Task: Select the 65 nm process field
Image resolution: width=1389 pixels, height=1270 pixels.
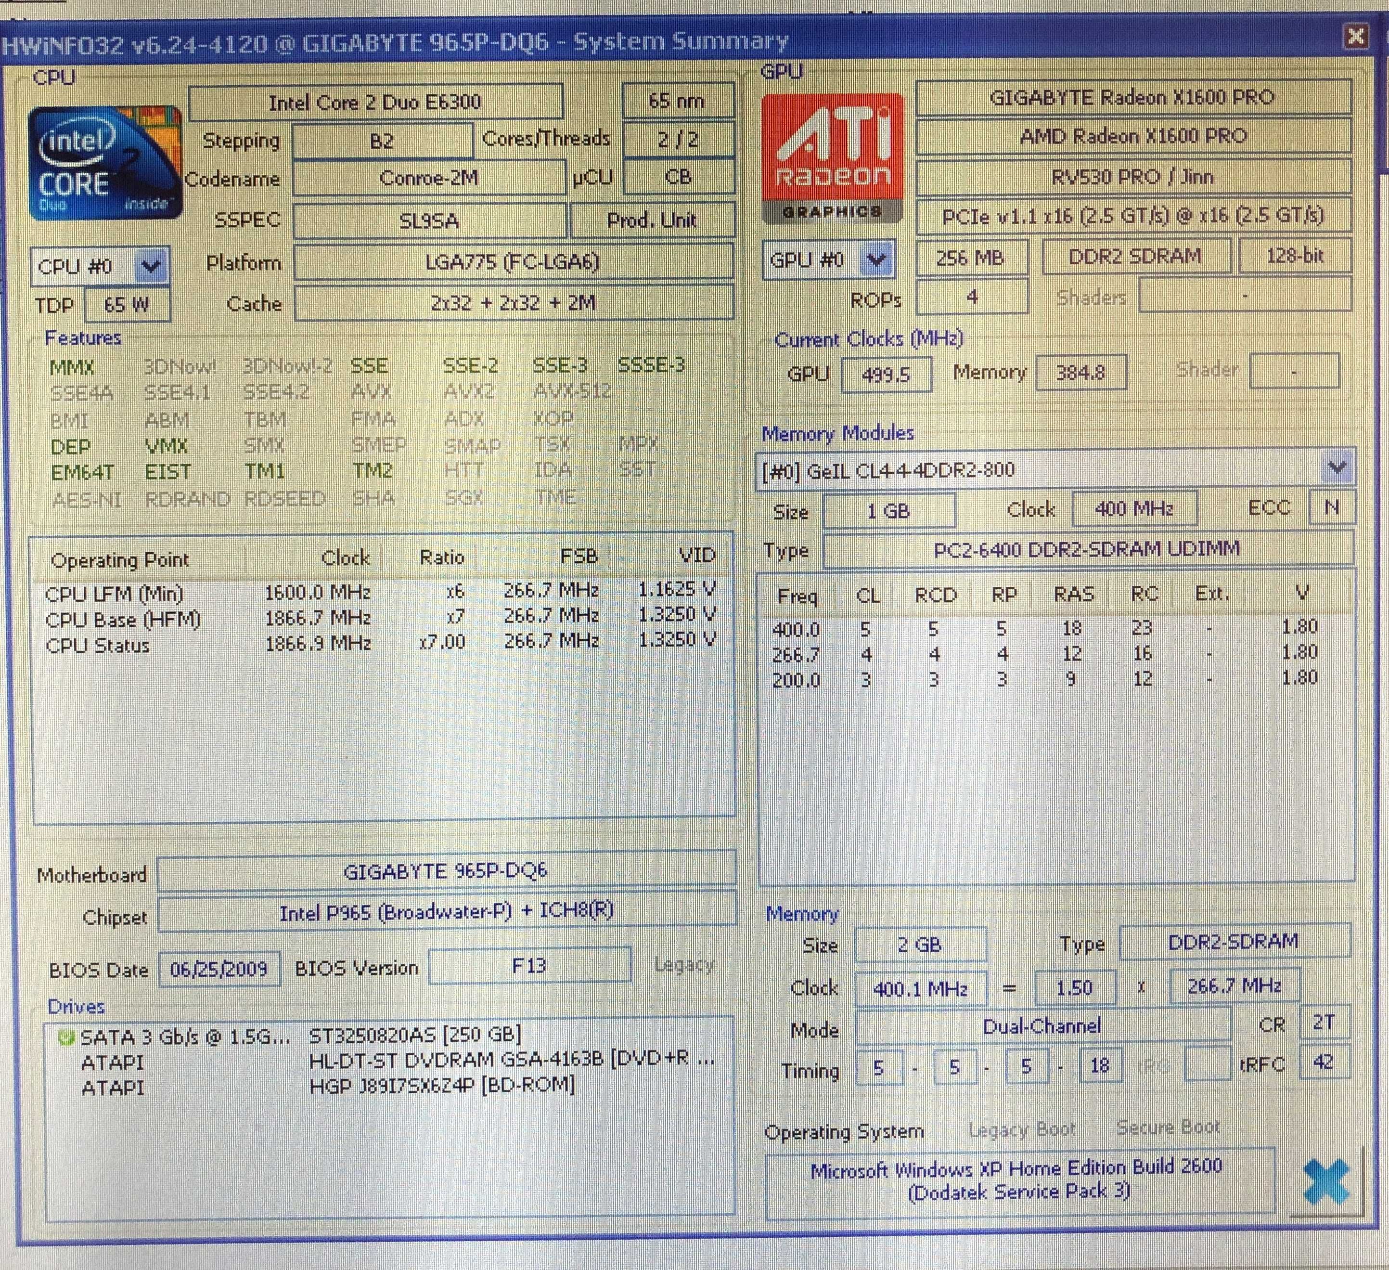Action: pos(677,101)
